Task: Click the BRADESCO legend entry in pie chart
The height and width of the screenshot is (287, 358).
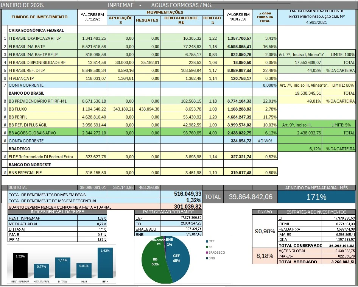Action: point(216,253)
